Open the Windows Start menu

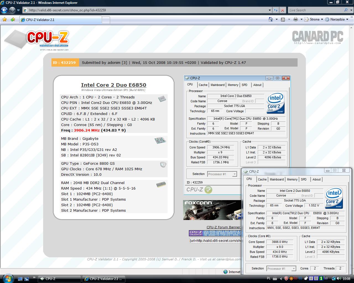click(8, 278)
